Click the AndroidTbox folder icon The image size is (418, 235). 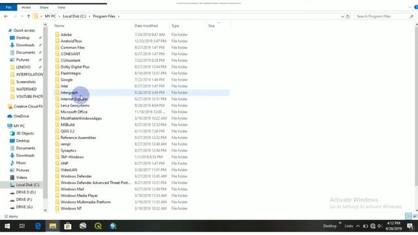57,41
